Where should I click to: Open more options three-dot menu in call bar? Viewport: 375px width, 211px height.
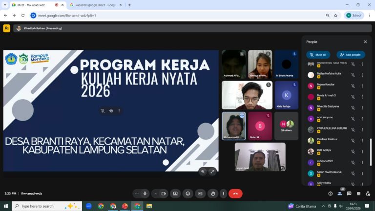click(x=223, y=193)
